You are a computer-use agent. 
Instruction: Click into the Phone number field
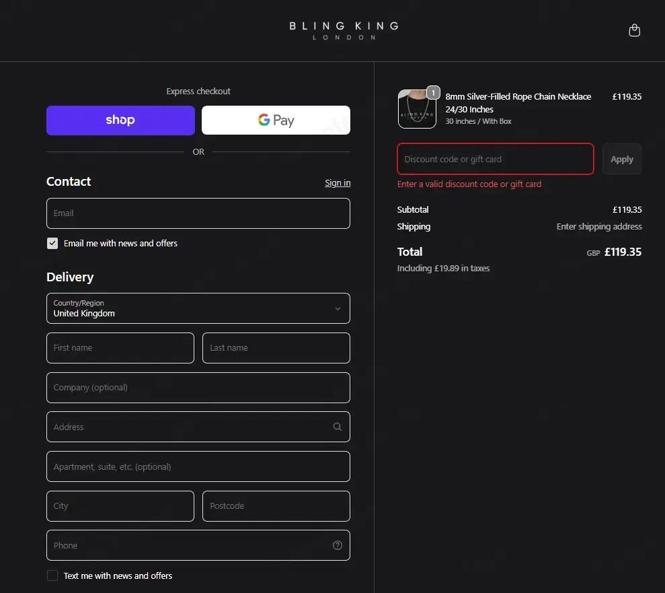pyautogui.click(x=198, y=545)
